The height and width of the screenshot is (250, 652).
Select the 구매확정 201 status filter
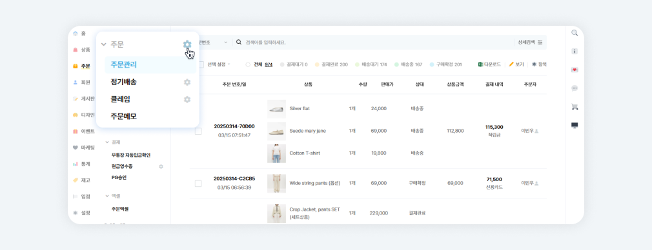446,65
